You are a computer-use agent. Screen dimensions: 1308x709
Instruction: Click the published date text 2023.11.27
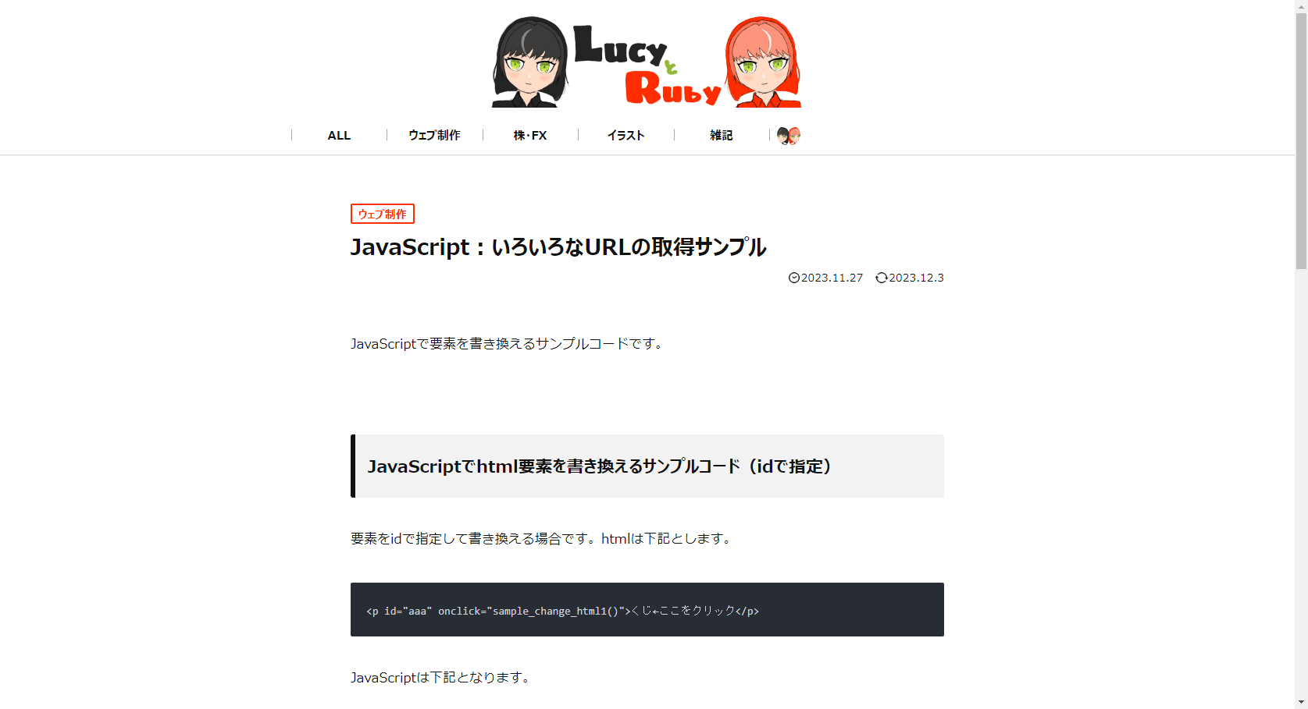[832, 278]
